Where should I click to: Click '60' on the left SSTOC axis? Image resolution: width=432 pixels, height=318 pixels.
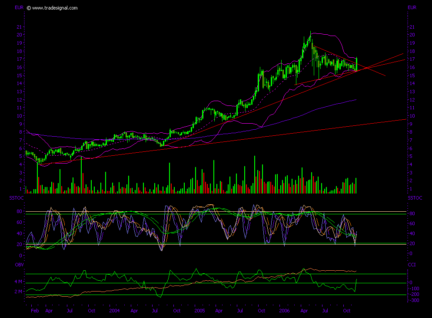click(19, 222)
